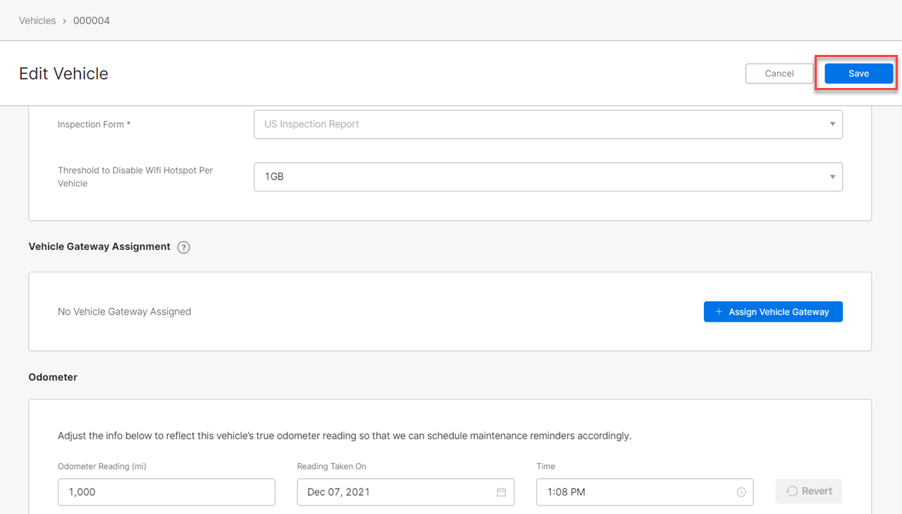Screen dimensions: 902x514
Task: Expand the Inspection Form dropdown arrow
Action: (832, 125)
